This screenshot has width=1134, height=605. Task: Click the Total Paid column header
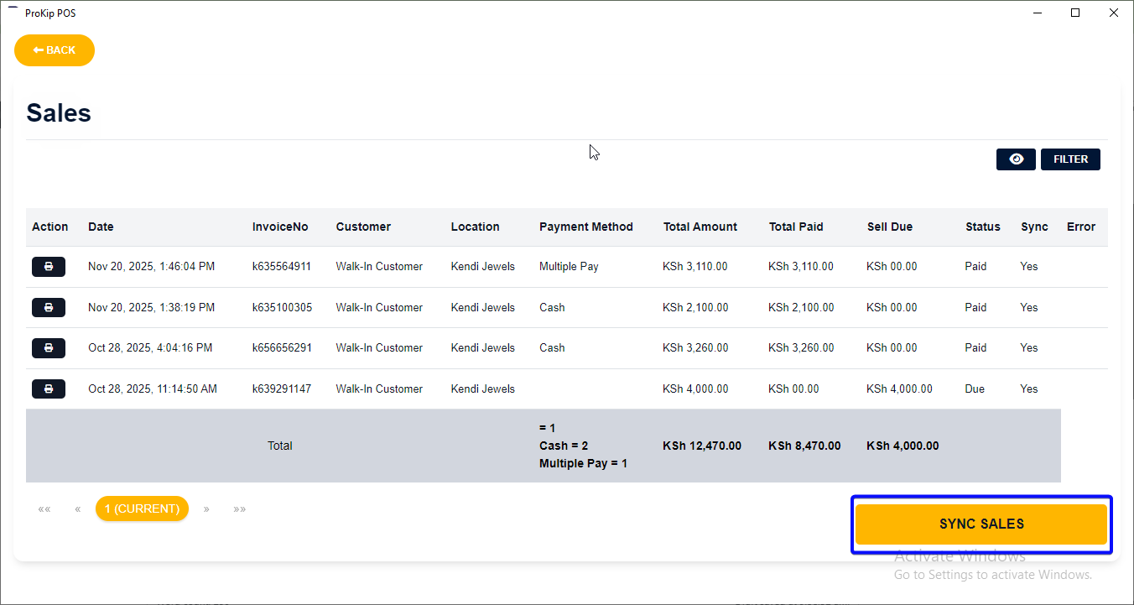pos(796,227)
